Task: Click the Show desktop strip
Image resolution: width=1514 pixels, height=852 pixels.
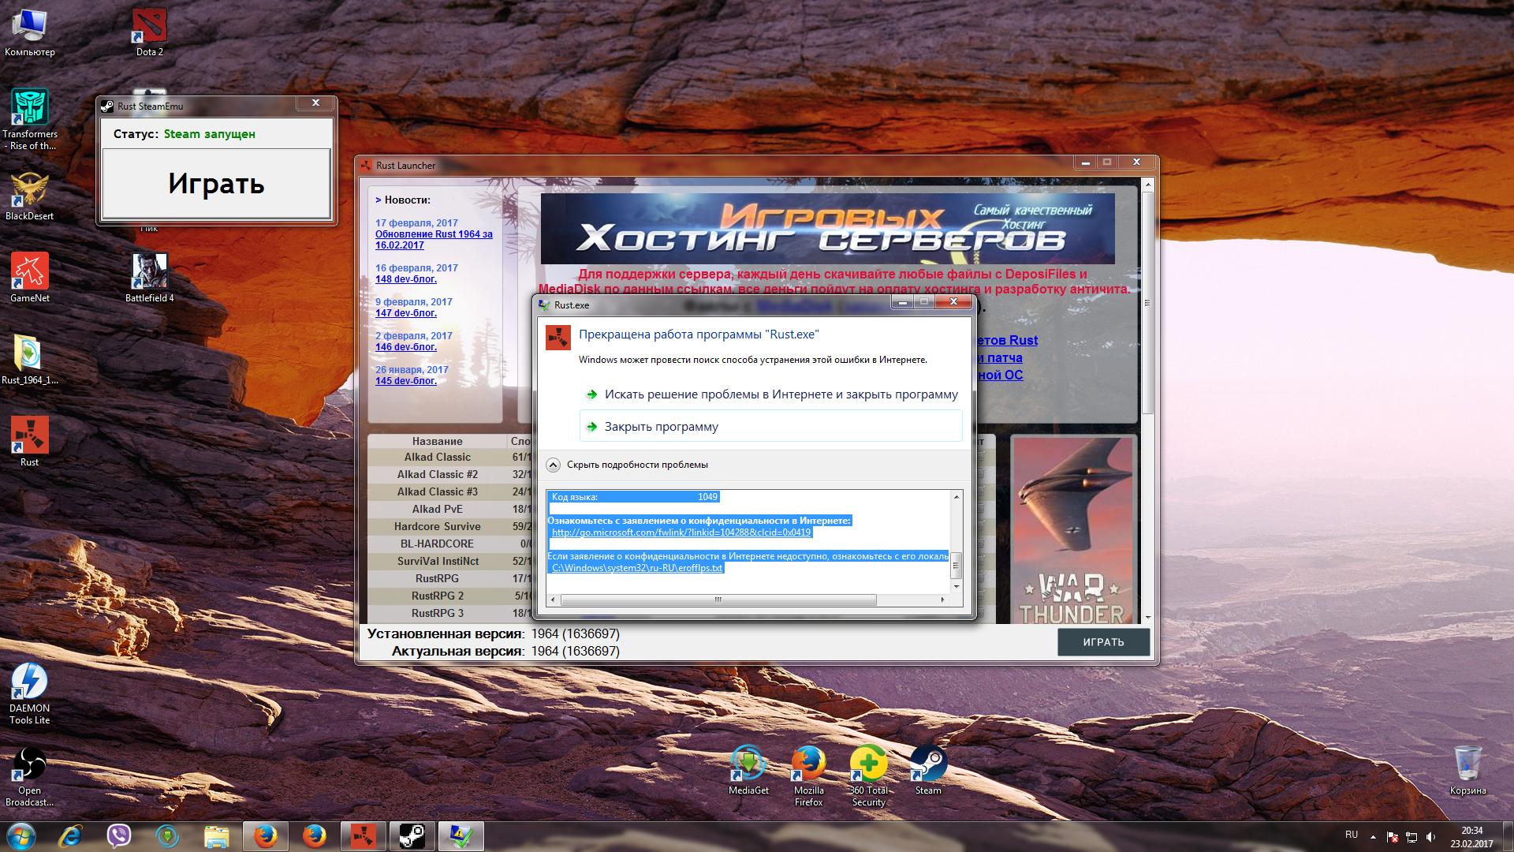Action: click(x=1508, y=837)
